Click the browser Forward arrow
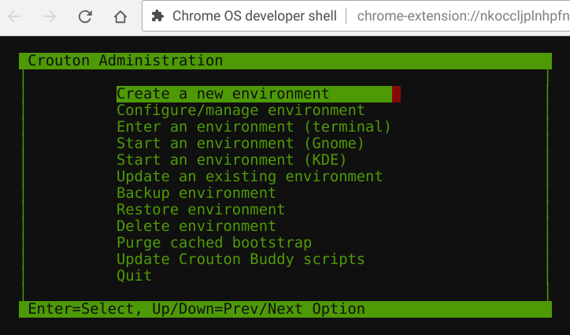Image resolution: width=570 pixels, height=335 pixels. [x=50, y=17]
